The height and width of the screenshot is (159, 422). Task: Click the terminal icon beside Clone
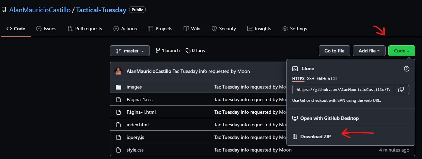tap(295, 69)
